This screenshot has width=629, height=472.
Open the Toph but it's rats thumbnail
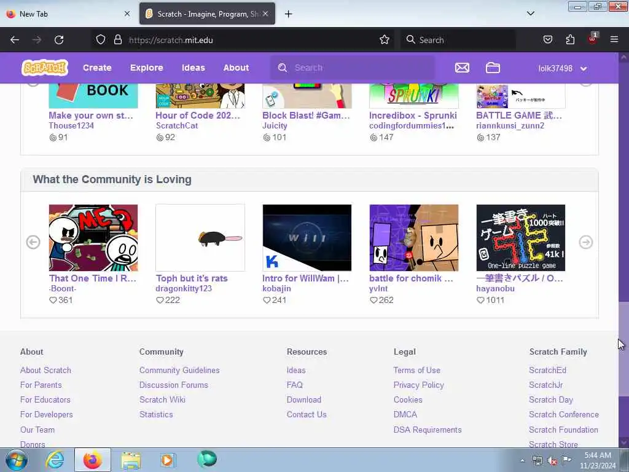pyautogui.click(x=200, y=238)
